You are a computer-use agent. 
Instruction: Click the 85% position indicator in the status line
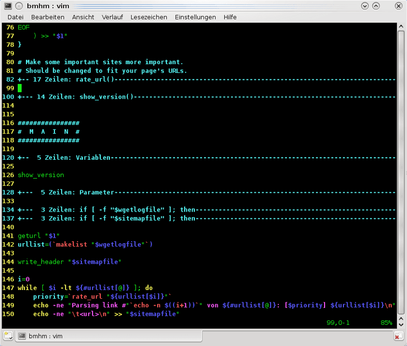[x=386, y=322]
